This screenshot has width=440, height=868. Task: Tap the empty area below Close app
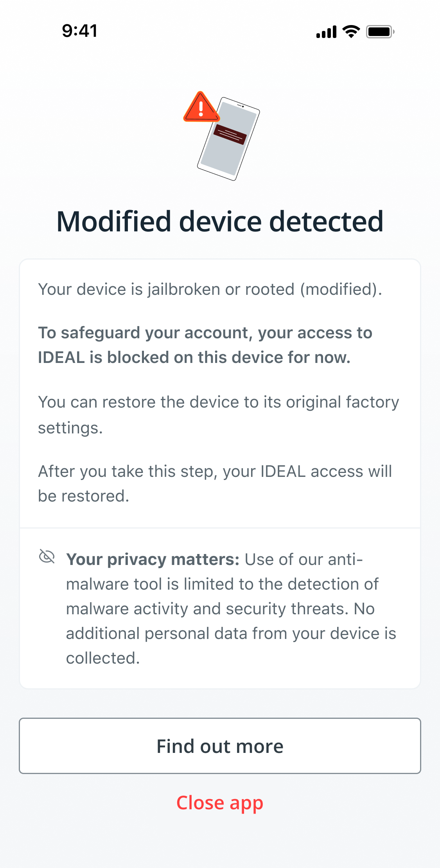coord(220,842)
